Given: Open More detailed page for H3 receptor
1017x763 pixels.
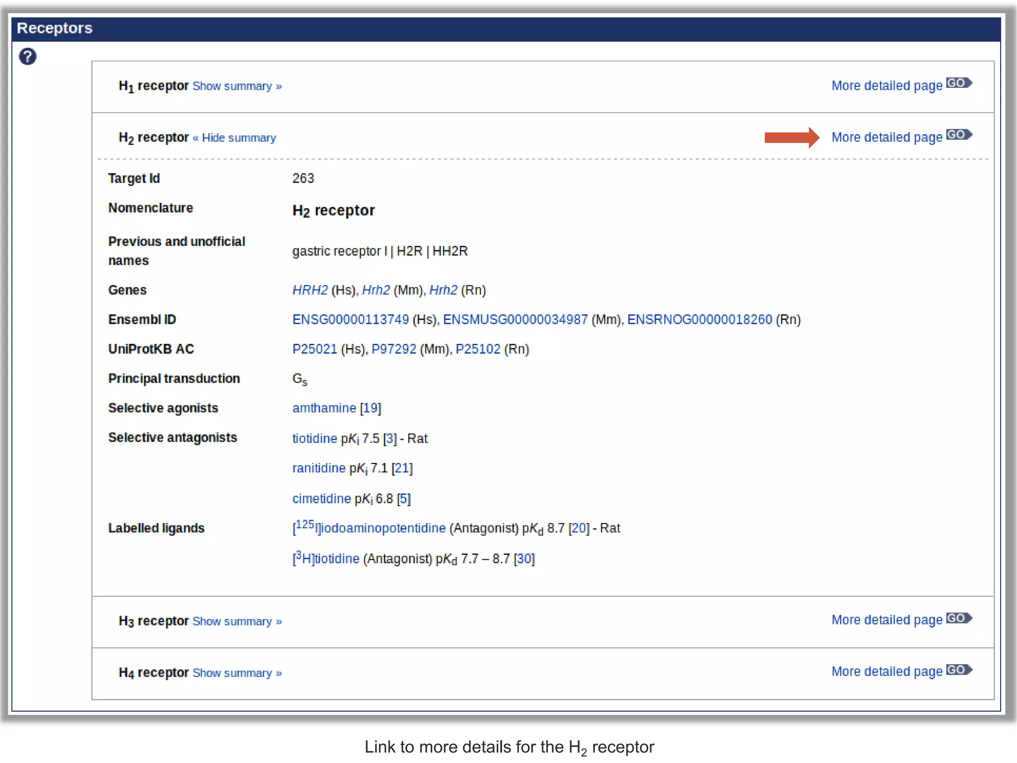Looking at the screenshot, I should (887, 620).
